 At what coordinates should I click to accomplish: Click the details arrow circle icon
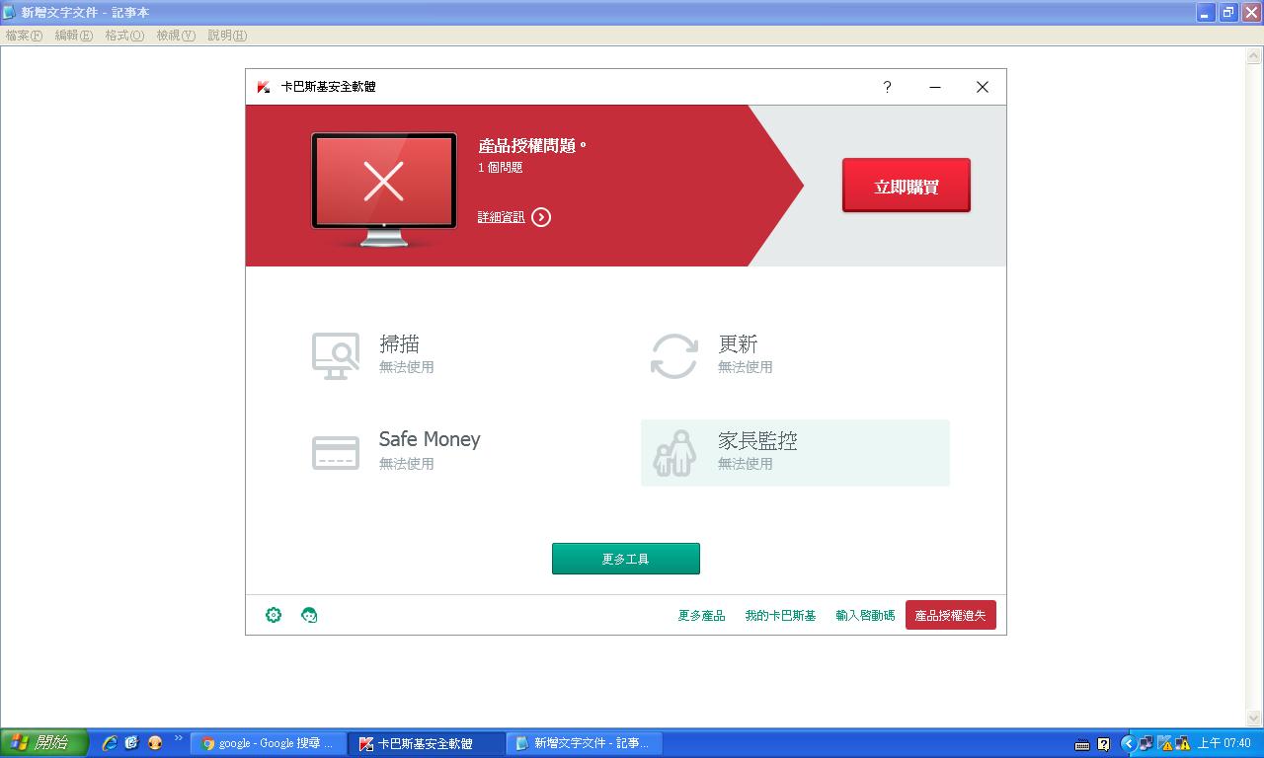click(x=541, y=217)
